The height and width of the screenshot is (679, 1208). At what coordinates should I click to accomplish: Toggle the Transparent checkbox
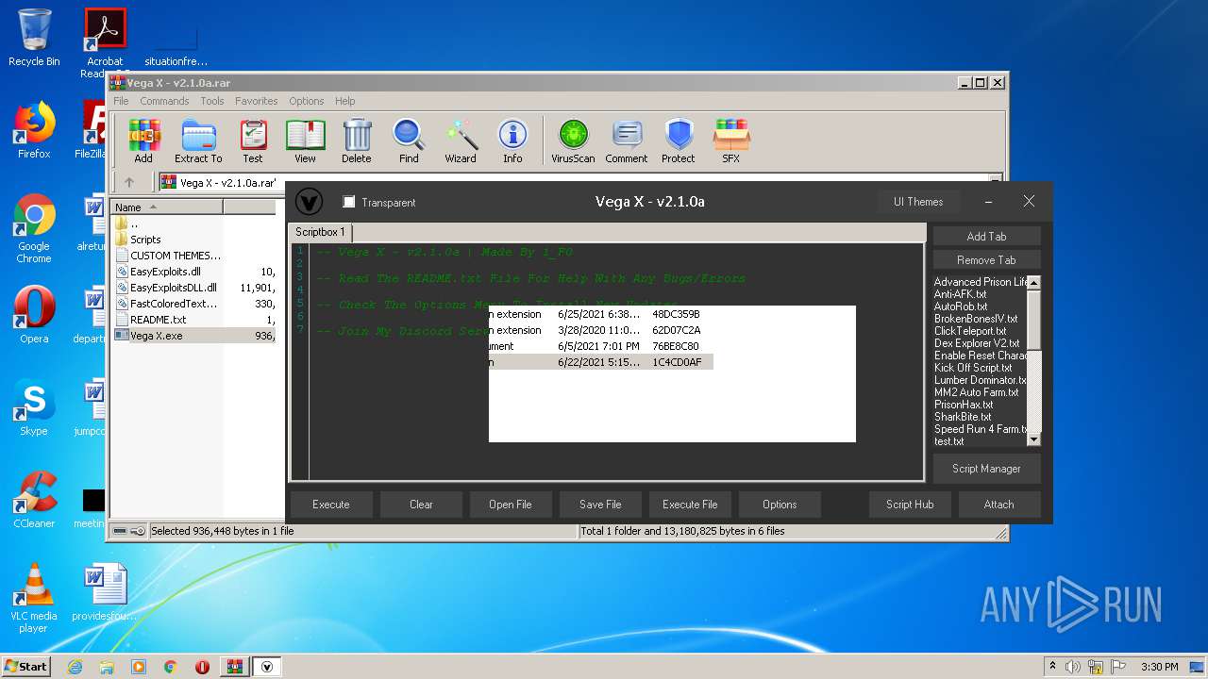pos(349,202)
